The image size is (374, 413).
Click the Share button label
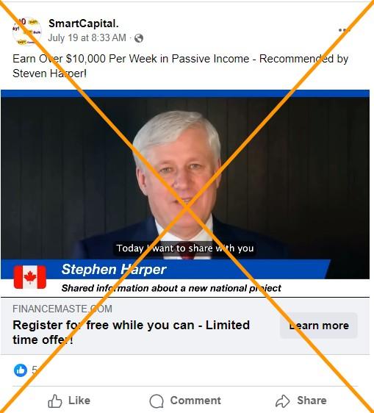click(312, 401)
